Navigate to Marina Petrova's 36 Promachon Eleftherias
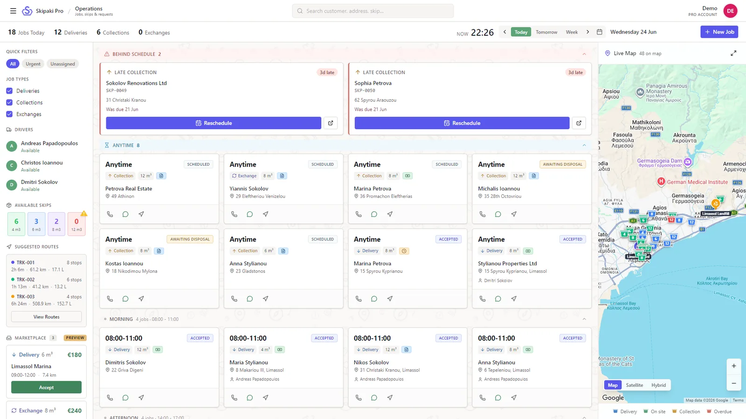746x419 pixels. click(x=390, y=214)
